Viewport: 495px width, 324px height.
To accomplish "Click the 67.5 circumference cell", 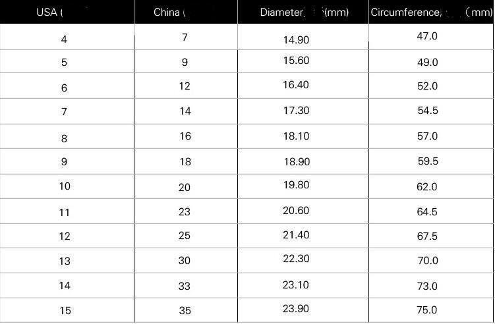I will click(x=427, y=236).
